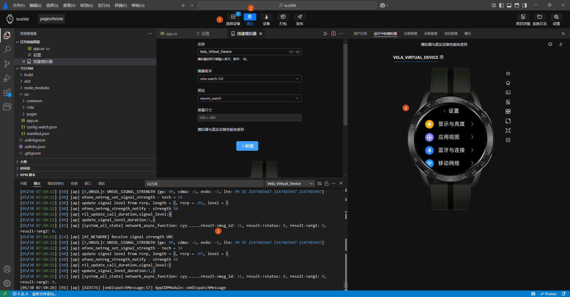
Task: Open Source Control in the activity bar
Action: click(x=7, y=64)
